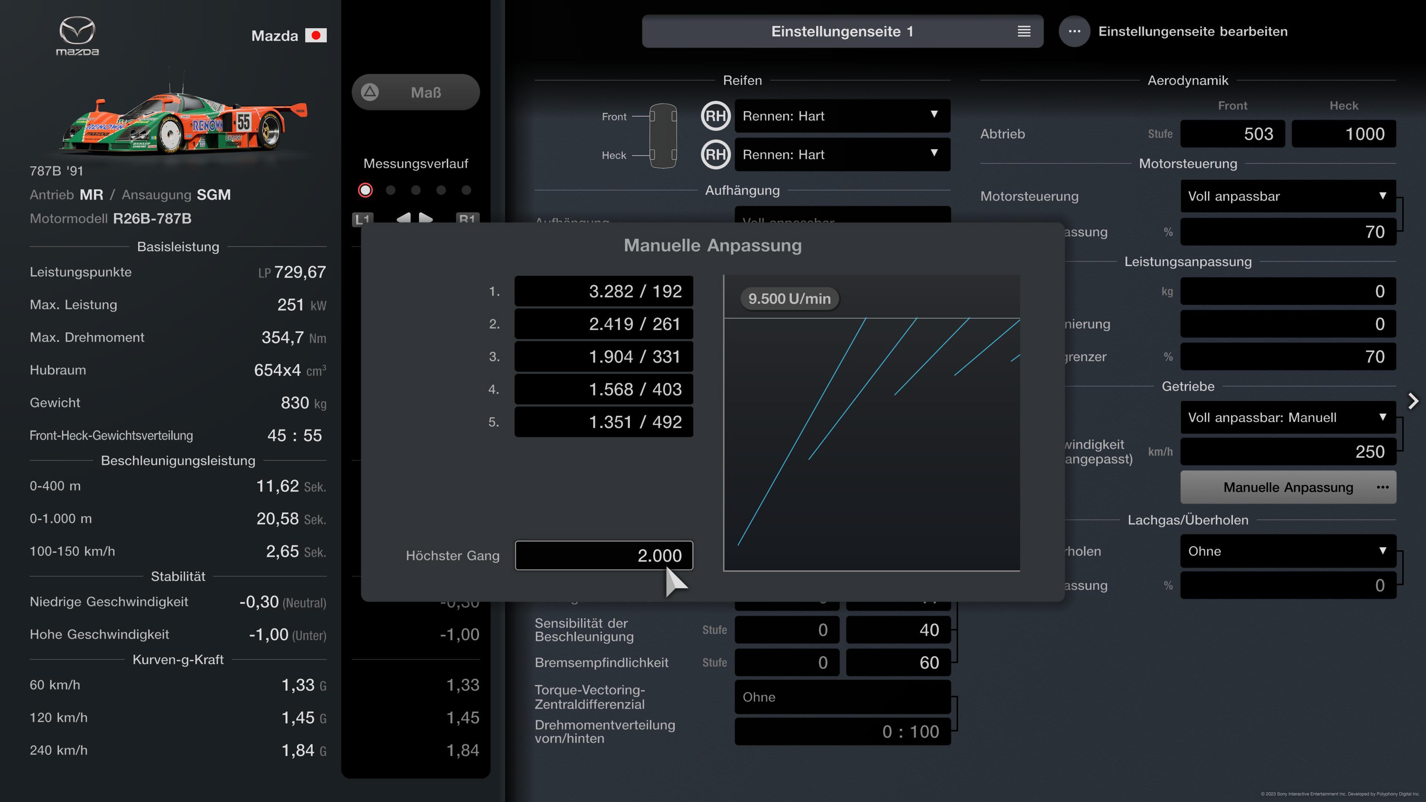Click the rear tire RH compound icon
The height and width of the screenshot is (802, 1426).
tap(716, 154)
